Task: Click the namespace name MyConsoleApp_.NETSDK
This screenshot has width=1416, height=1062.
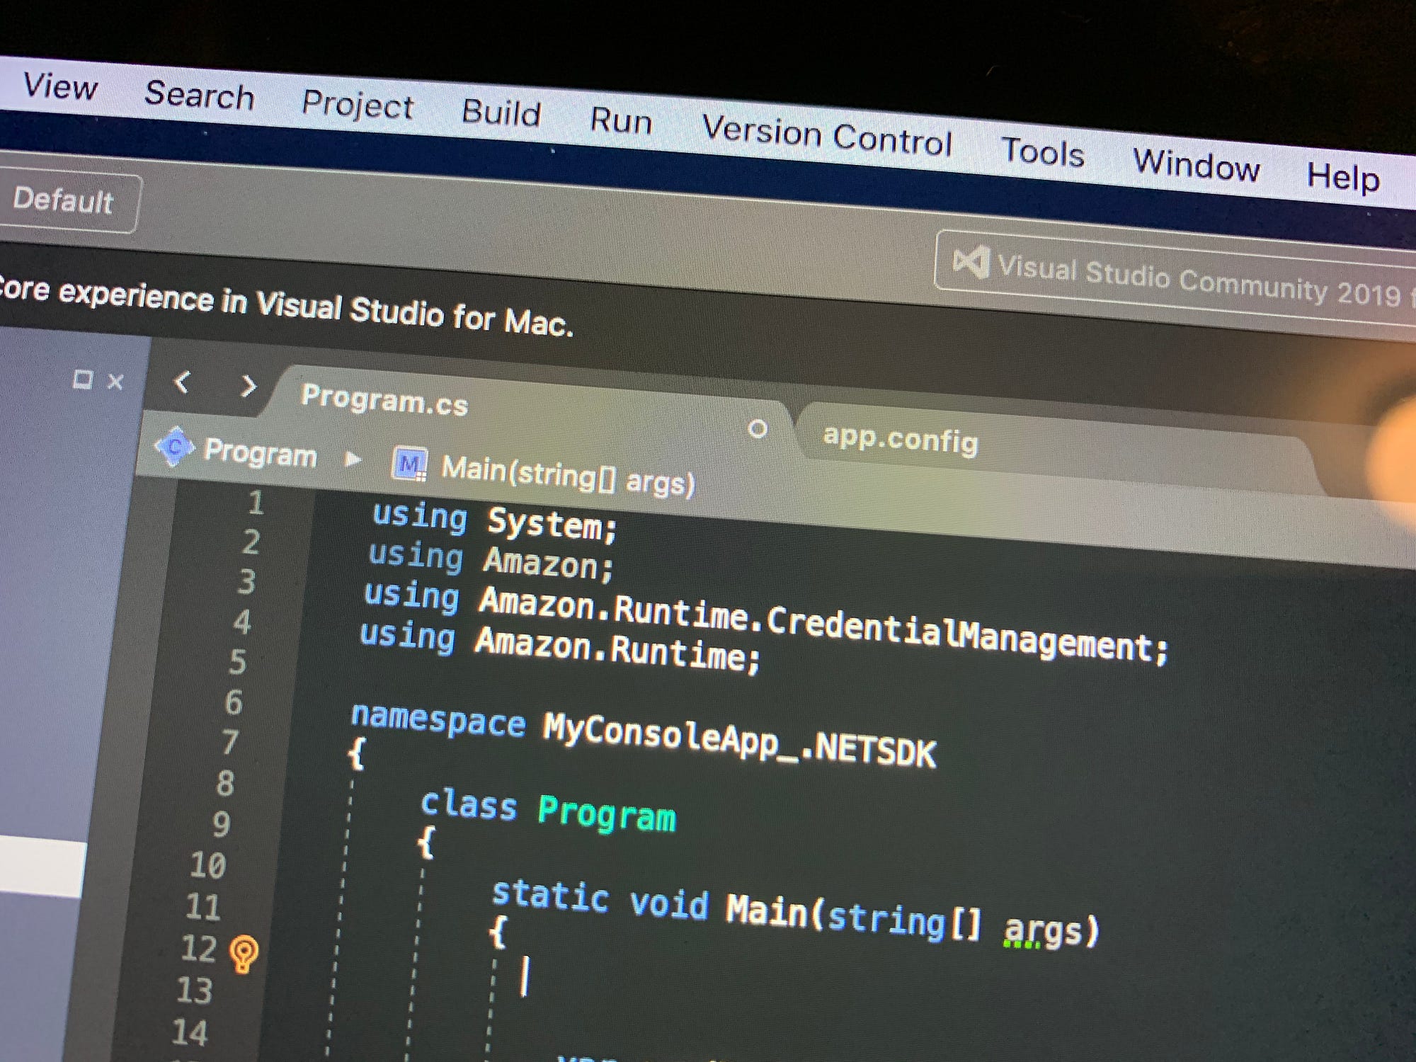Action: click(739, 740)
